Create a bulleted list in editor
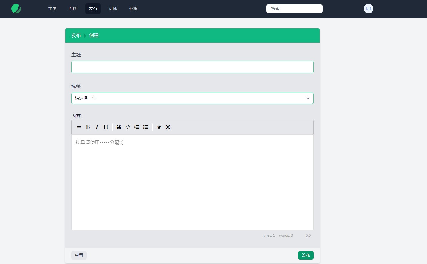This screenshot has width=427, height=264. click(146, 127)
